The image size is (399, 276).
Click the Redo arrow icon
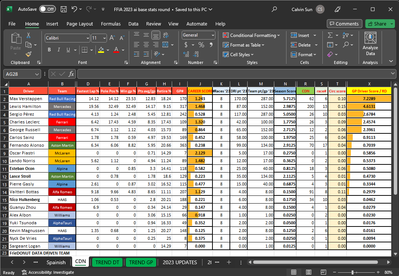(89, 9)
